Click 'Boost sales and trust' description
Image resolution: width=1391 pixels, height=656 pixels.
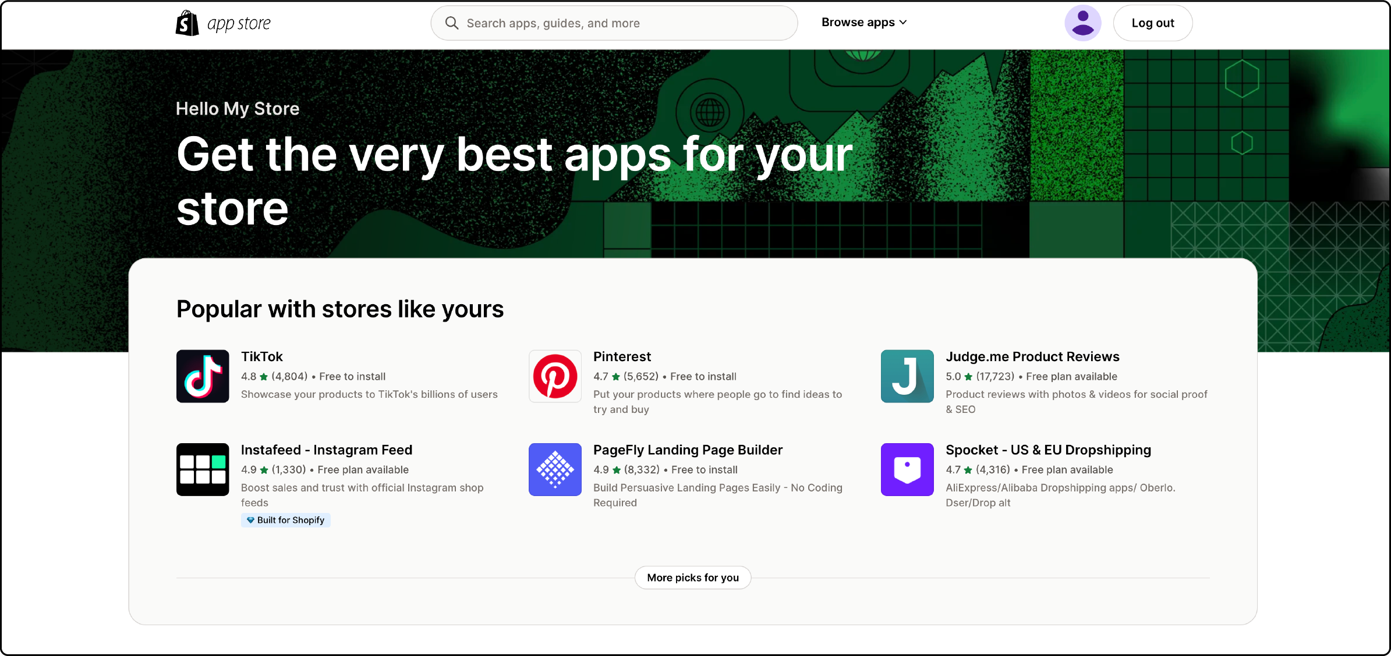click(x=362, y=495)
